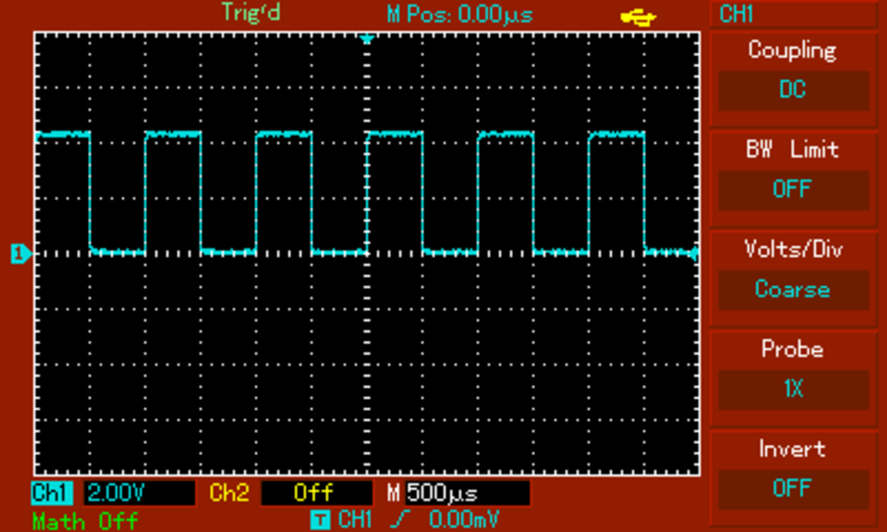
Task: Click the Trig'd status indicator
Action: point(251,13)
